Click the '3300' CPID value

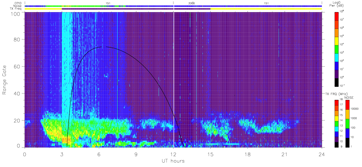pos(192,3)
